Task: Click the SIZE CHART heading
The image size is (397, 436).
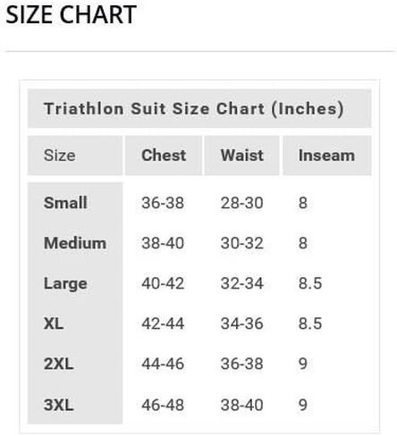Action: point(71,14)
